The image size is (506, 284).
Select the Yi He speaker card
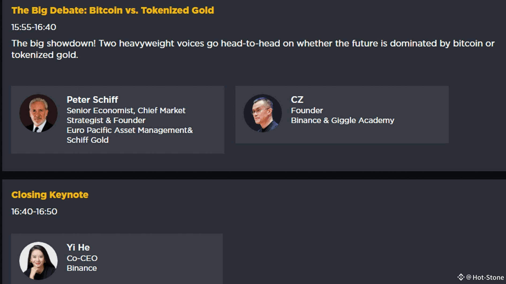coord(117,259)
